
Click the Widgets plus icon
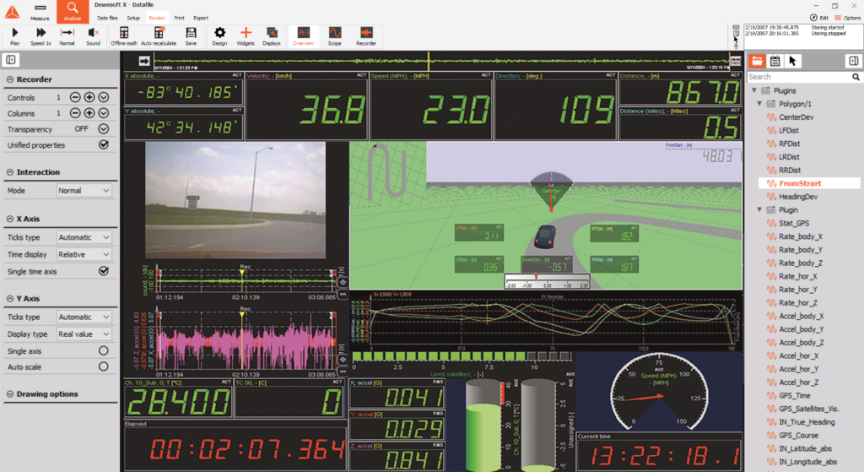(x=246, y=35)
